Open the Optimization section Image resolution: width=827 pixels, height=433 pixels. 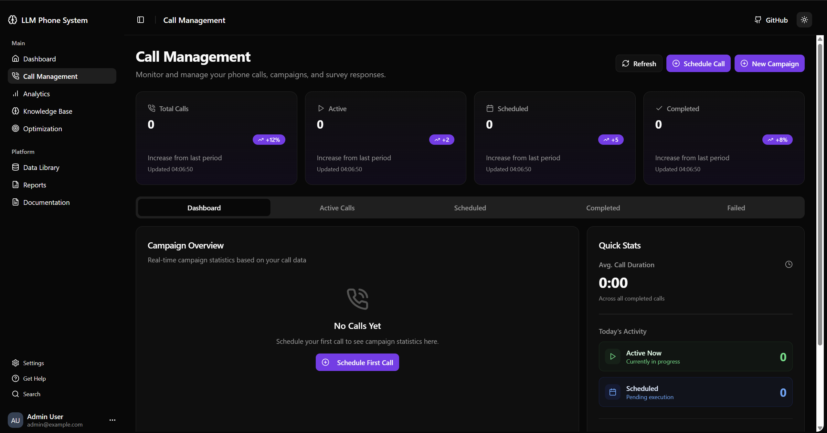coord(42,129)
